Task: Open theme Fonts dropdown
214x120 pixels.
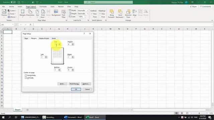Action: [12, 14]
